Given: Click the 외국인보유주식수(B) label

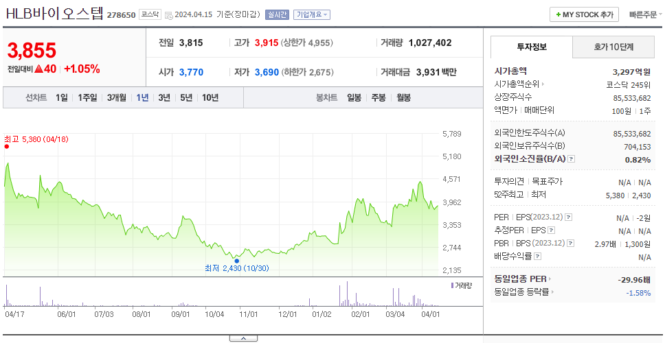Looking at the screenshot, I should point(530,146).
